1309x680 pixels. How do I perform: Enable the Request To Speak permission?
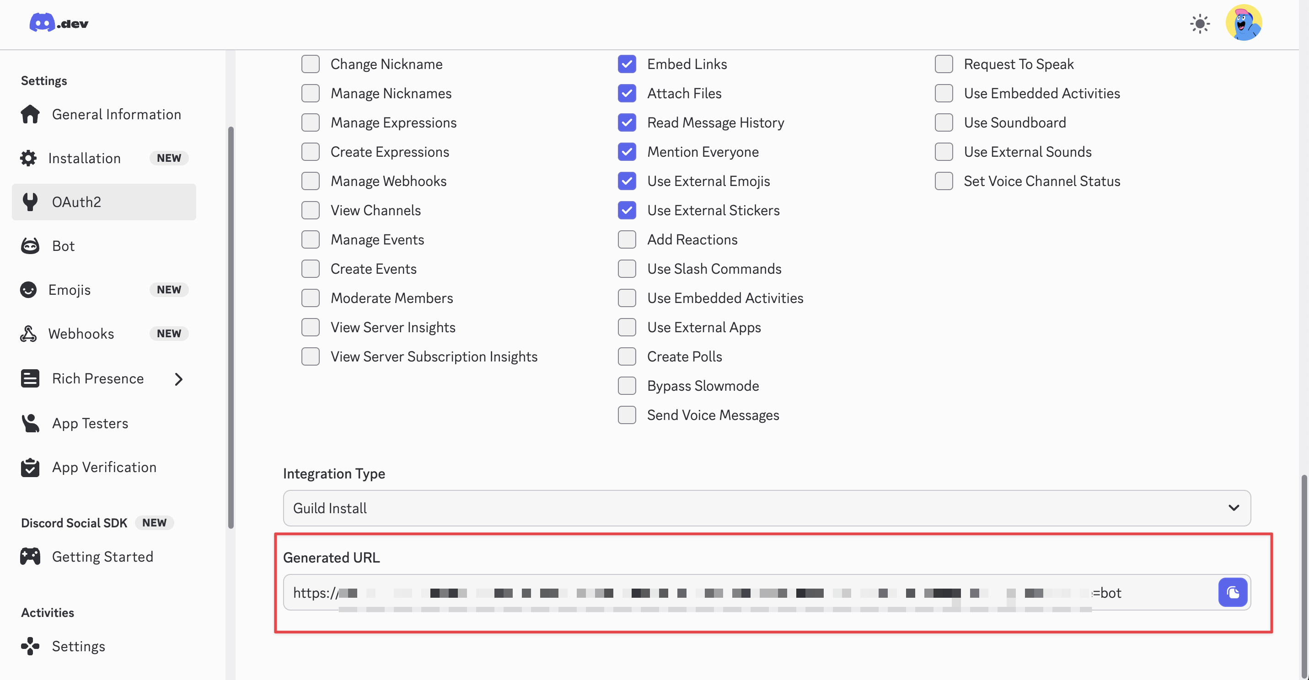[944, 64]
